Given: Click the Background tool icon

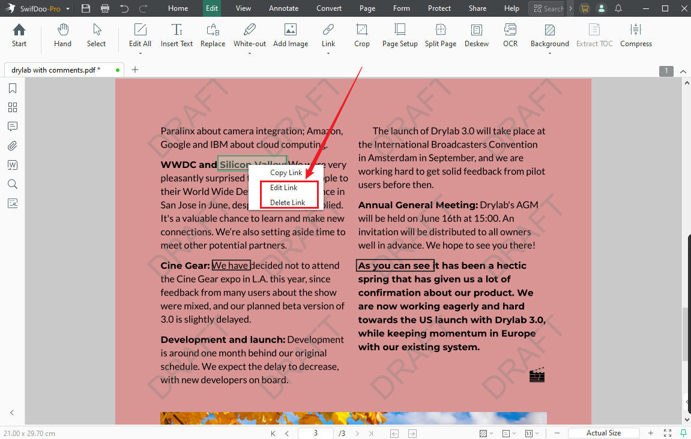Looking at the screenshot, I should click(549, 29).
